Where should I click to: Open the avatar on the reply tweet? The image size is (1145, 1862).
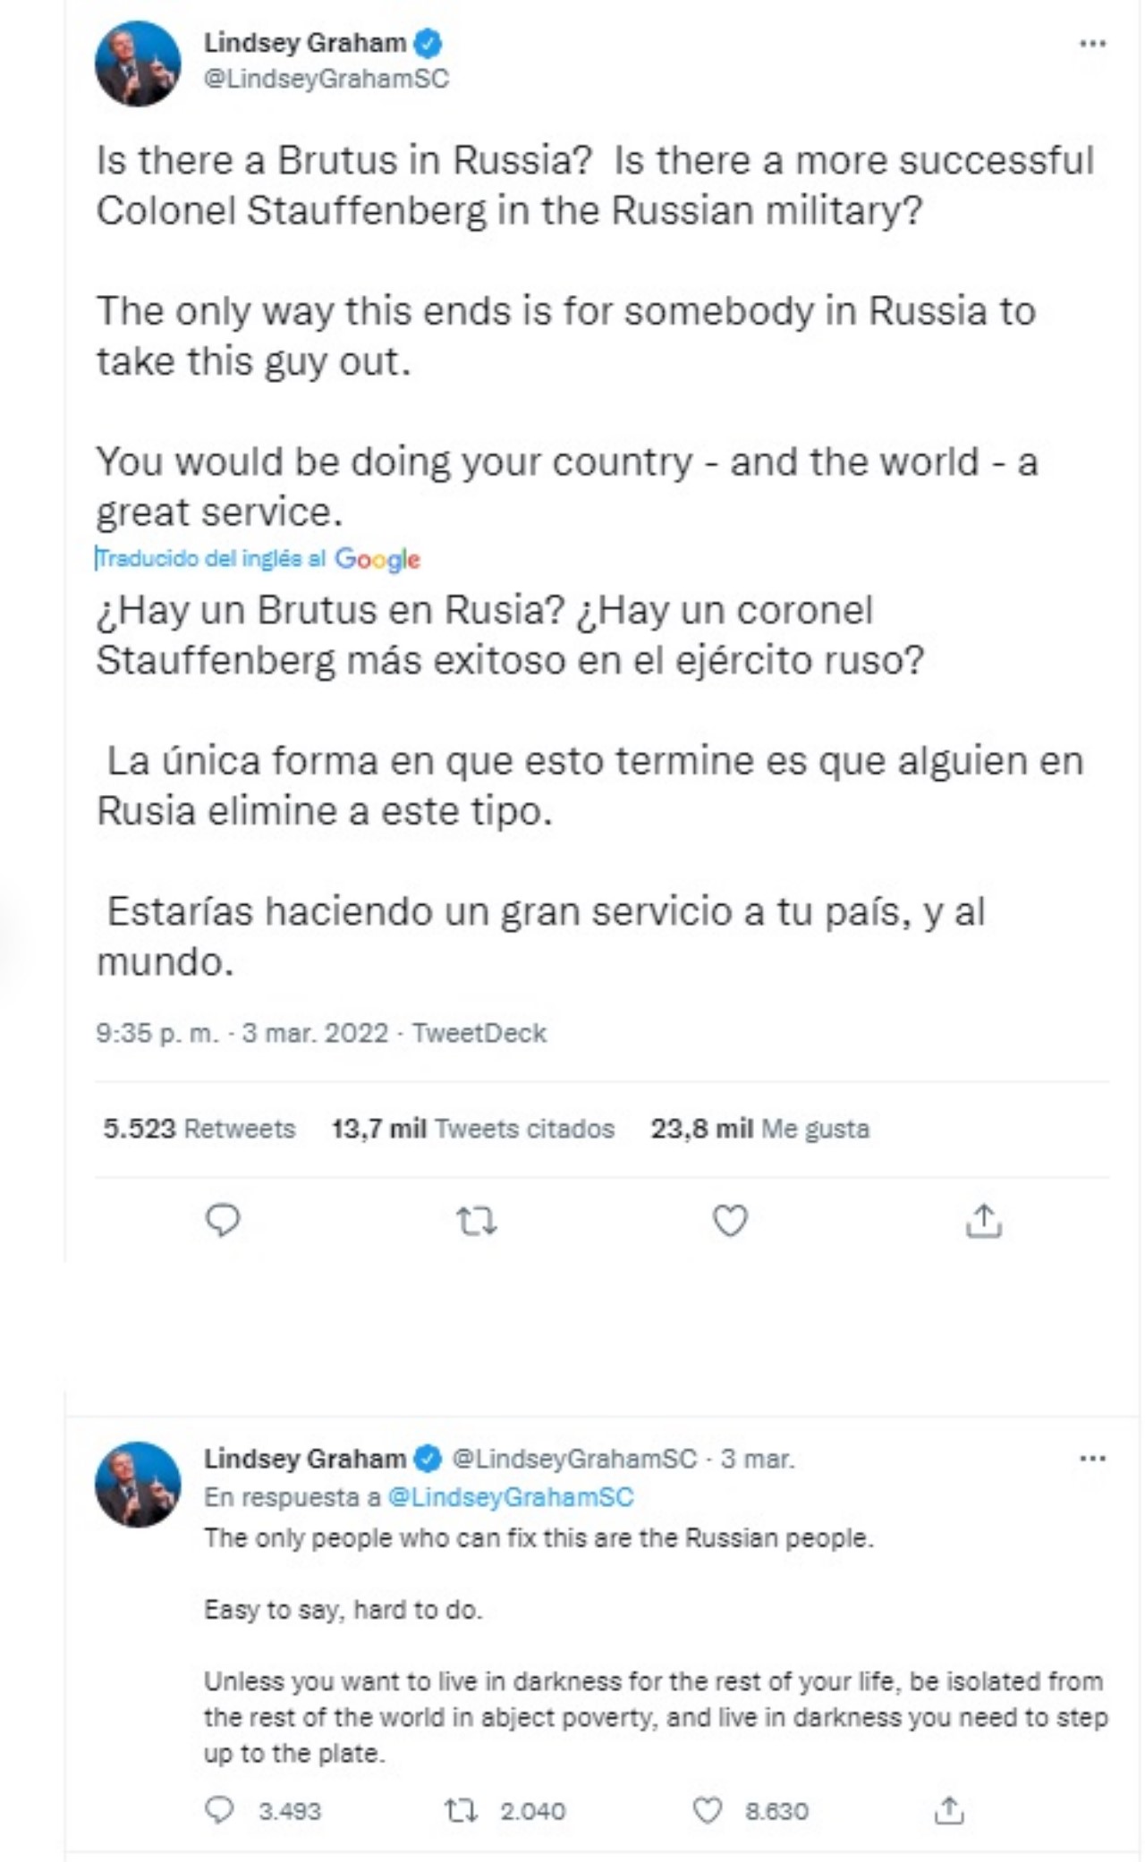coord(138,1484)
